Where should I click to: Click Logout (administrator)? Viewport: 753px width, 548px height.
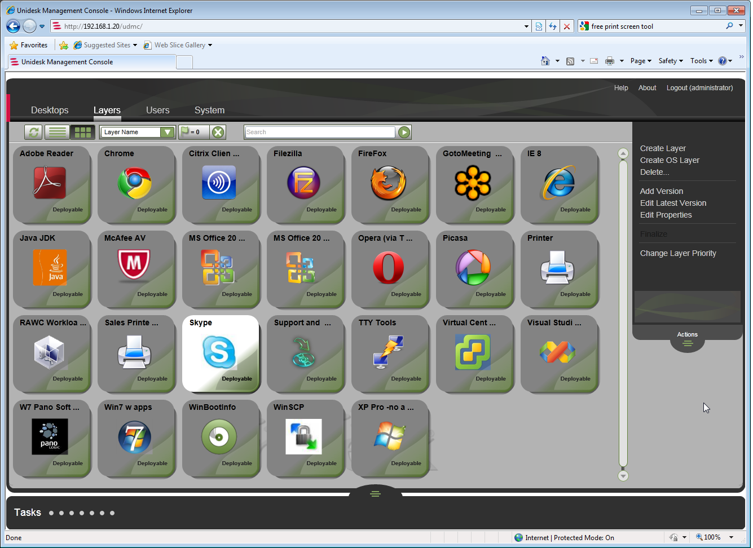[x=699, y=88]
